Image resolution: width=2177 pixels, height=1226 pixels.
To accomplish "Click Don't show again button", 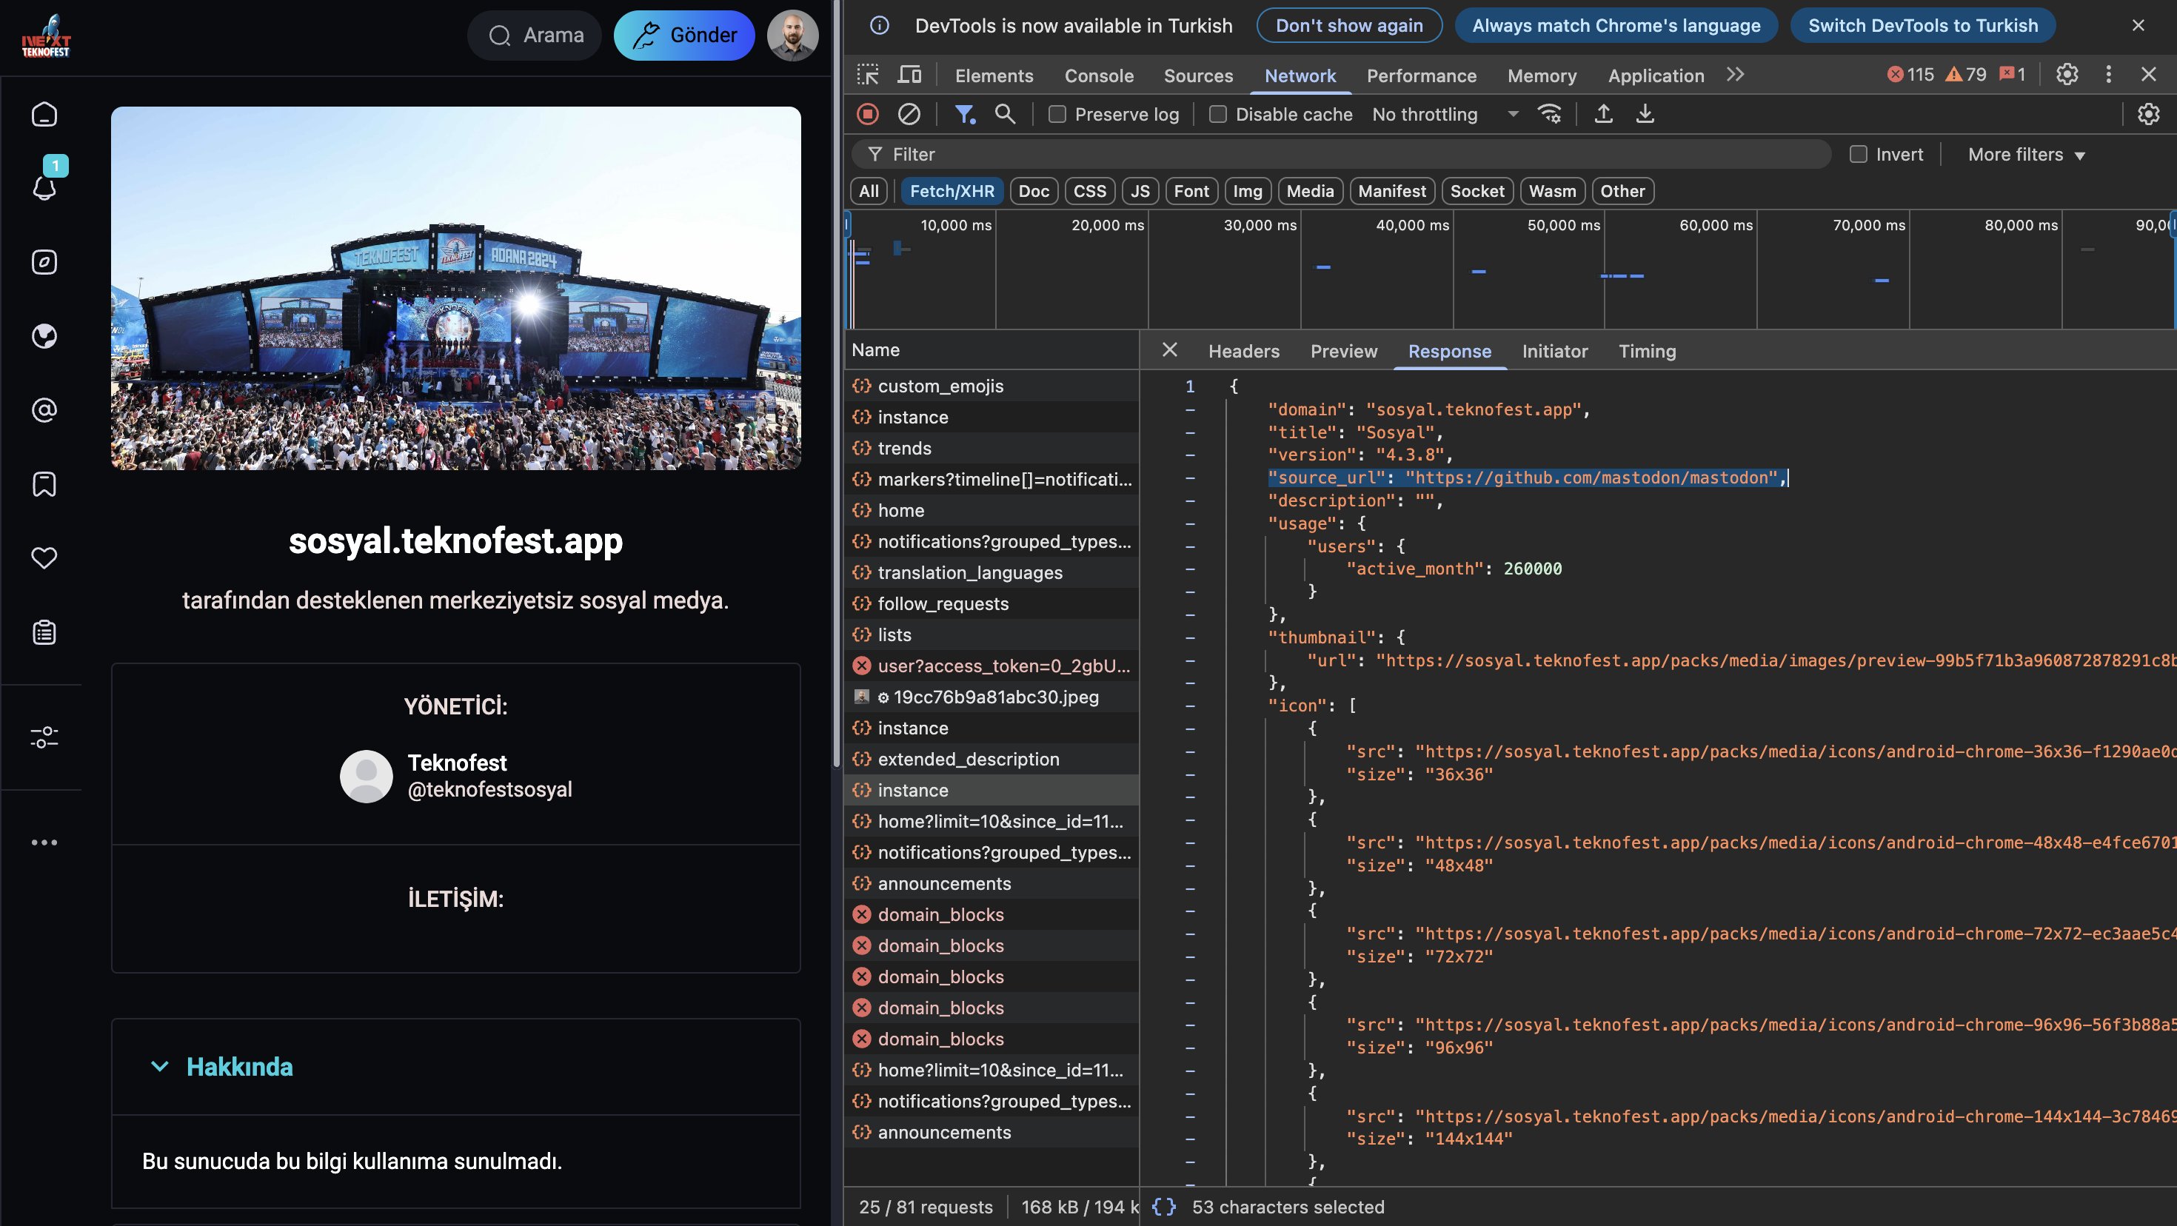I will (1349, 25).
